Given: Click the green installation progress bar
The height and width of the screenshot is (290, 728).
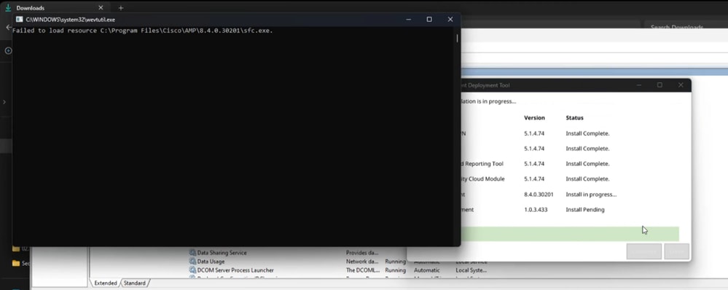Looking at the screenshot, I should (x=570, y=234).
